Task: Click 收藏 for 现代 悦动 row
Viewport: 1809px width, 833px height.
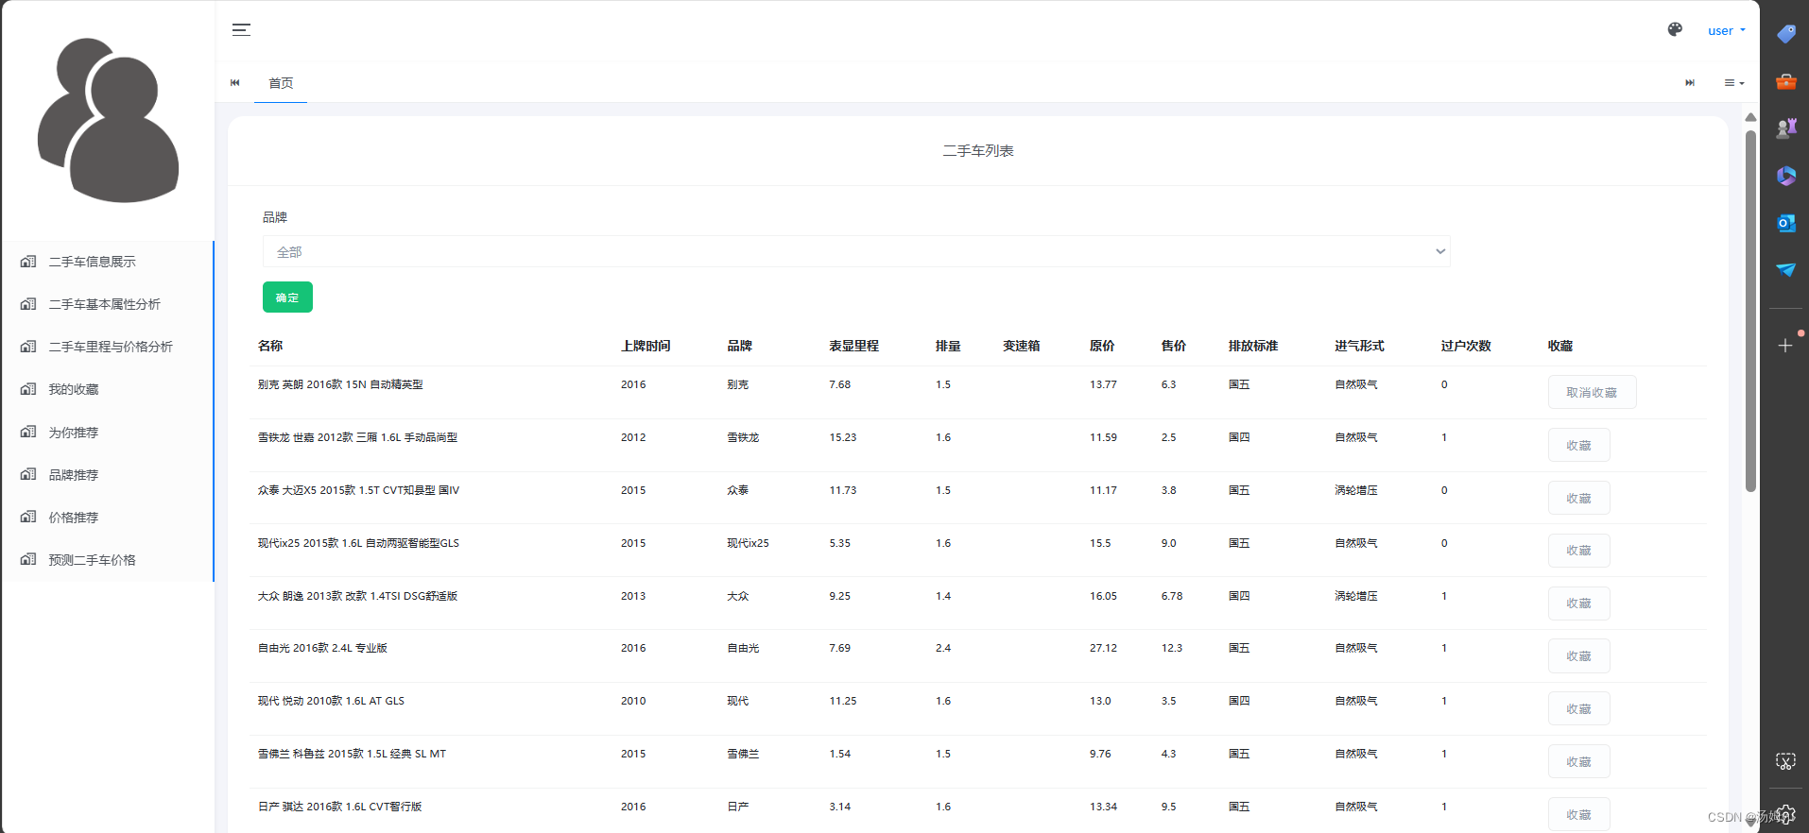Action: coord(1578,709)
